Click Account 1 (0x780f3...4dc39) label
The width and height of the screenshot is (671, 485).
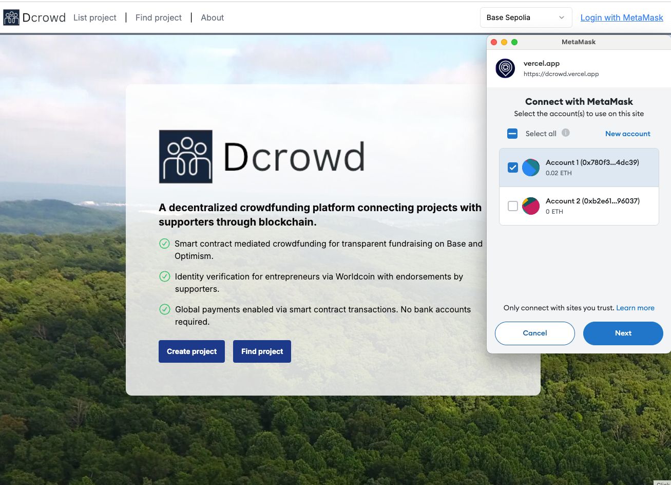[x=592, y=162]
